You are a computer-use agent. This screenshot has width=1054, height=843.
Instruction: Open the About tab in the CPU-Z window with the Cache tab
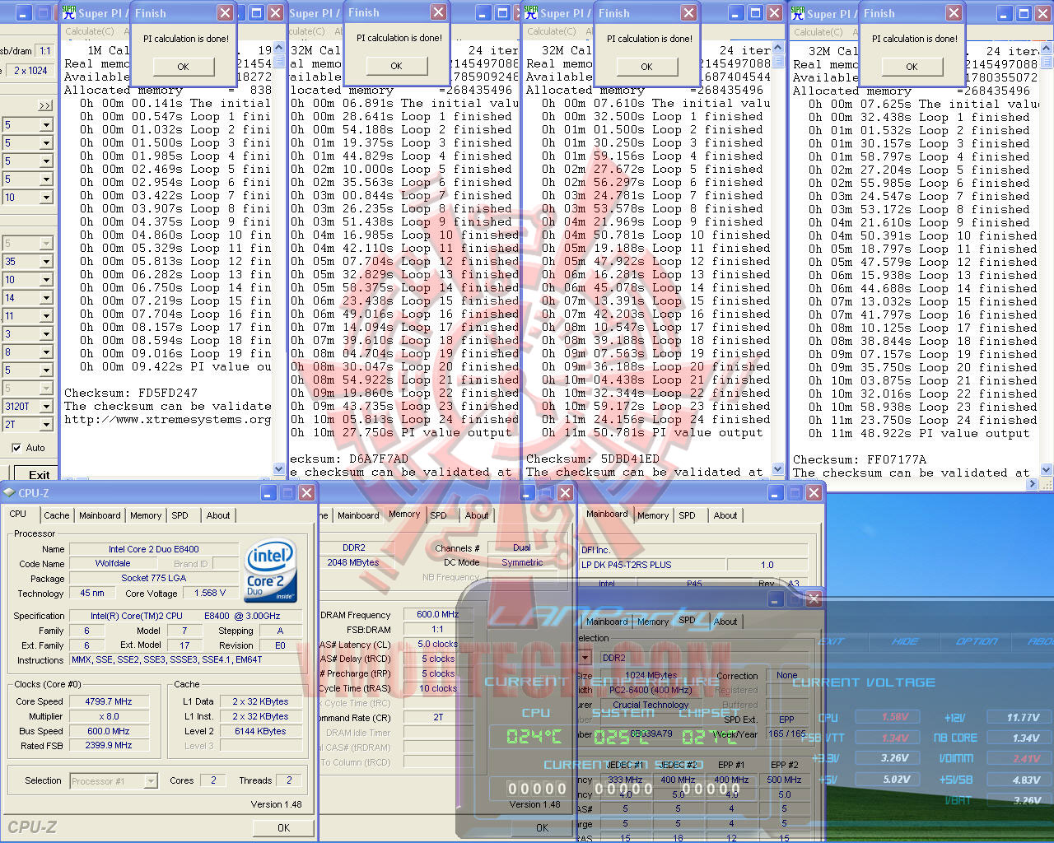click(x=218, y=515)
